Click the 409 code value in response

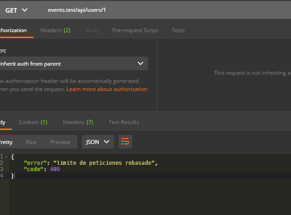(55, 169)
